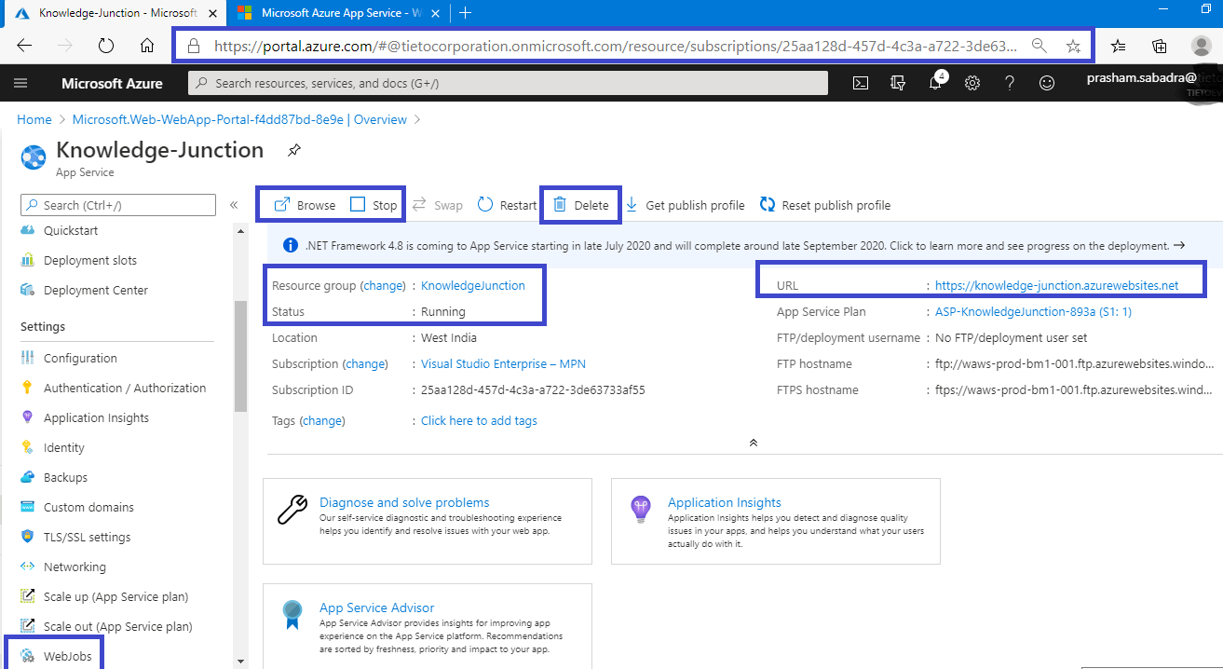Open the feedback smiley icon
Viewport: 1223px width, 669px height.
click(1047, 83)
